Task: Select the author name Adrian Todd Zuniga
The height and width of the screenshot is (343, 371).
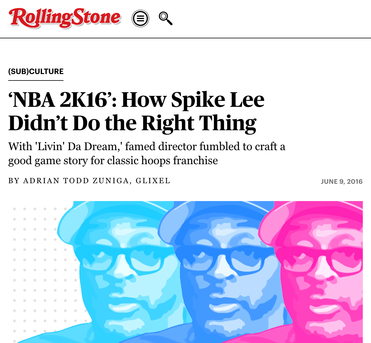Action: [x=76, y=181]
